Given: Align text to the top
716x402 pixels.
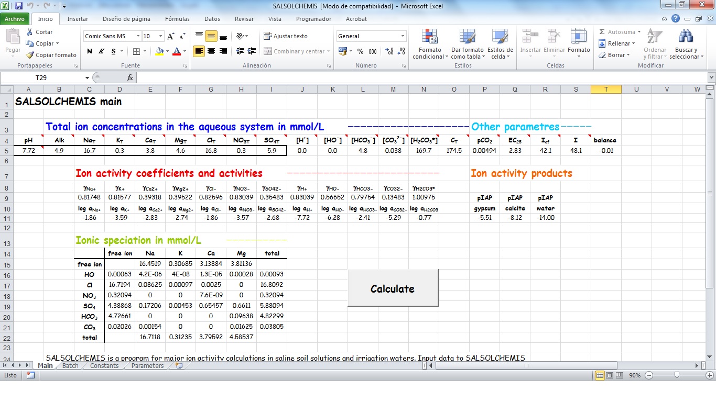Looking at the screenshot, I should coord(199,36).
